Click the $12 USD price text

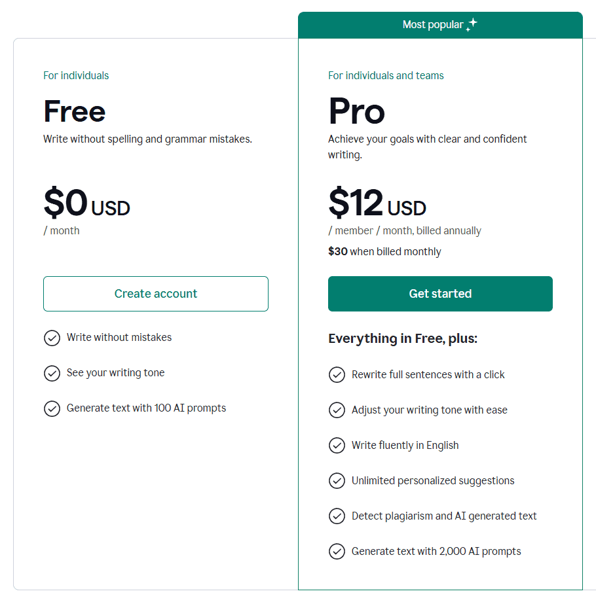[377, 203]
